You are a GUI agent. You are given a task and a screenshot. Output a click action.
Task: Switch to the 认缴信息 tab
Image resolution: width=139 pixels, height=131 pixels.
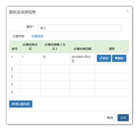(x=19, y=36)
